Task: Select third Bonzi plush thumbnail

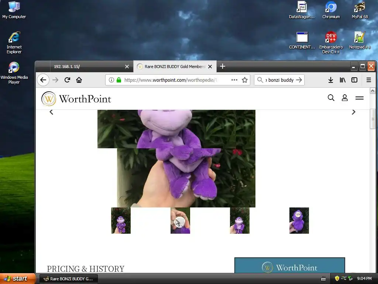Action: (240, 220)
